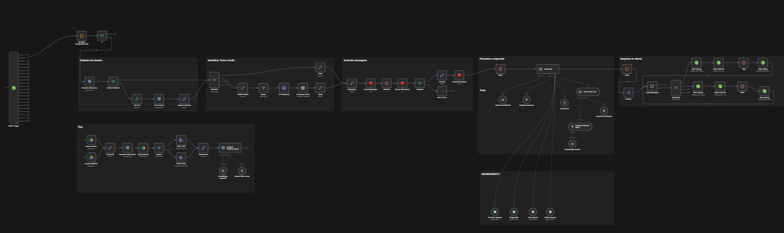Select the Apaga Mensagens Redis node
Screen dimensions: 784x233
[459, 75]
